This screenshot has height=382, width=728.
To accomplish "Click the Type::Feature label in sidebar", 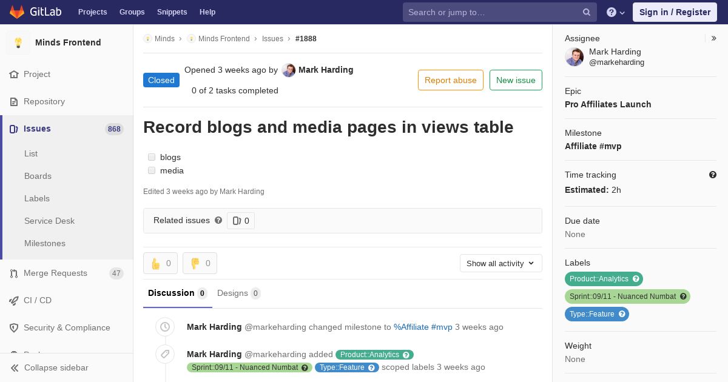I will coord(592,314).
